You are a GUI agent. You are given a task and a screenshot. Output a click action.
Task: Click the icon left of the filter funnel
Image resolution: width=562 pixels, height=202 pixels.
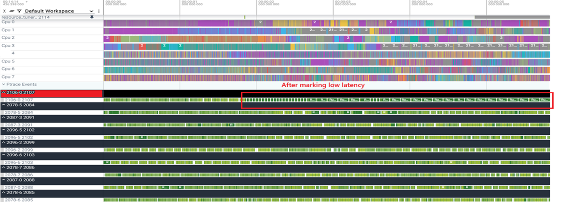click(x=12, y=11)
